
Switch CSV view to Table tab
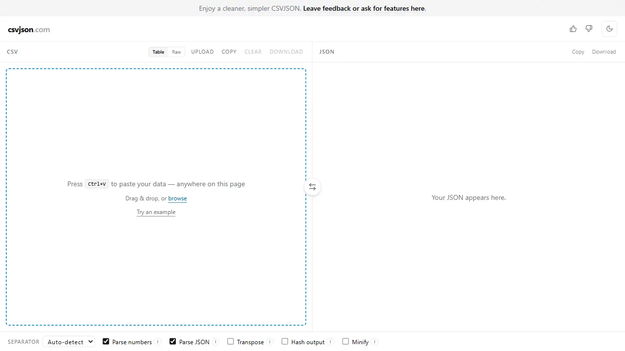click(158, 52)
